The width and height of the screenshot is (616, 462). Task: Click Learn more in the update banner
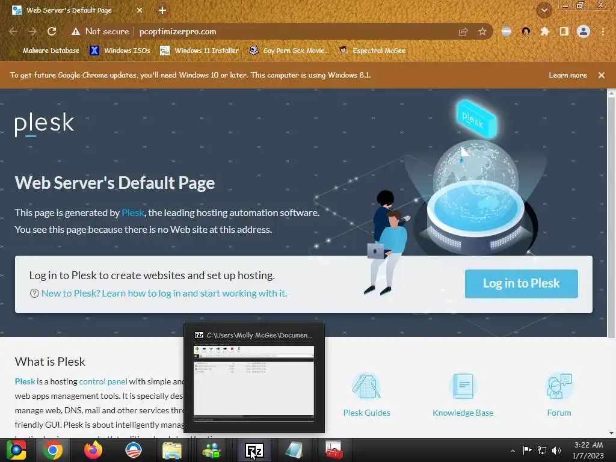(568, 75)
